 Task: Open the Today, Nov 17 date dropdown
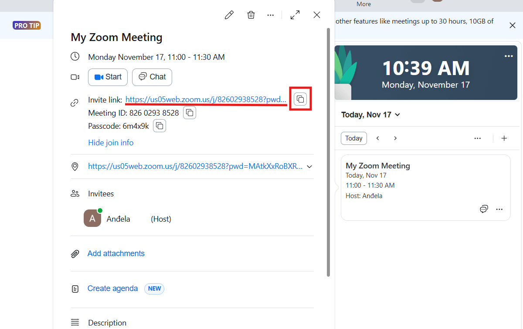(370, 115)
